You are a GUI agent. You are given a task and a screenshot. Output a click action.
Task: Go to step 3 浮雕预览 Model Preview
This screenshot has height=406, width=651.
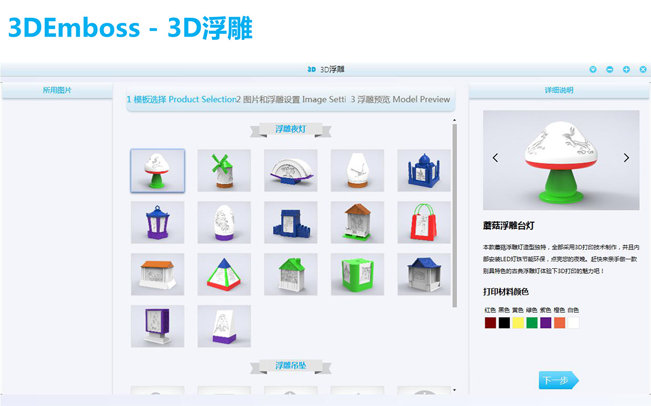(x=400, y=99)
